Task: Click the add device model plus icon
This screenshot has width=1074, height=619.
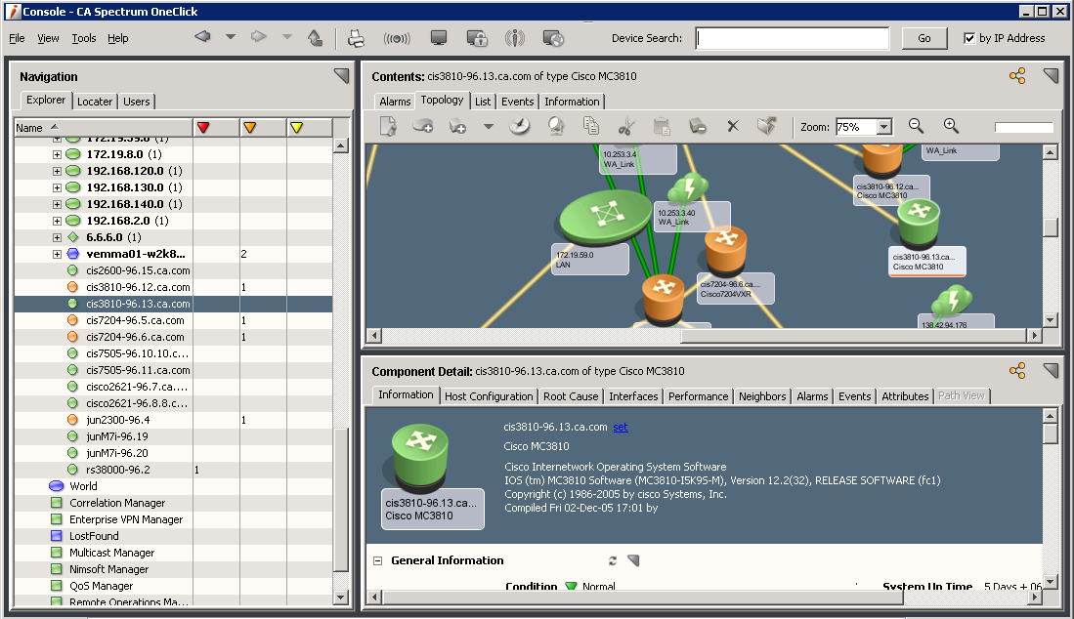Action: tap(457, 126)
